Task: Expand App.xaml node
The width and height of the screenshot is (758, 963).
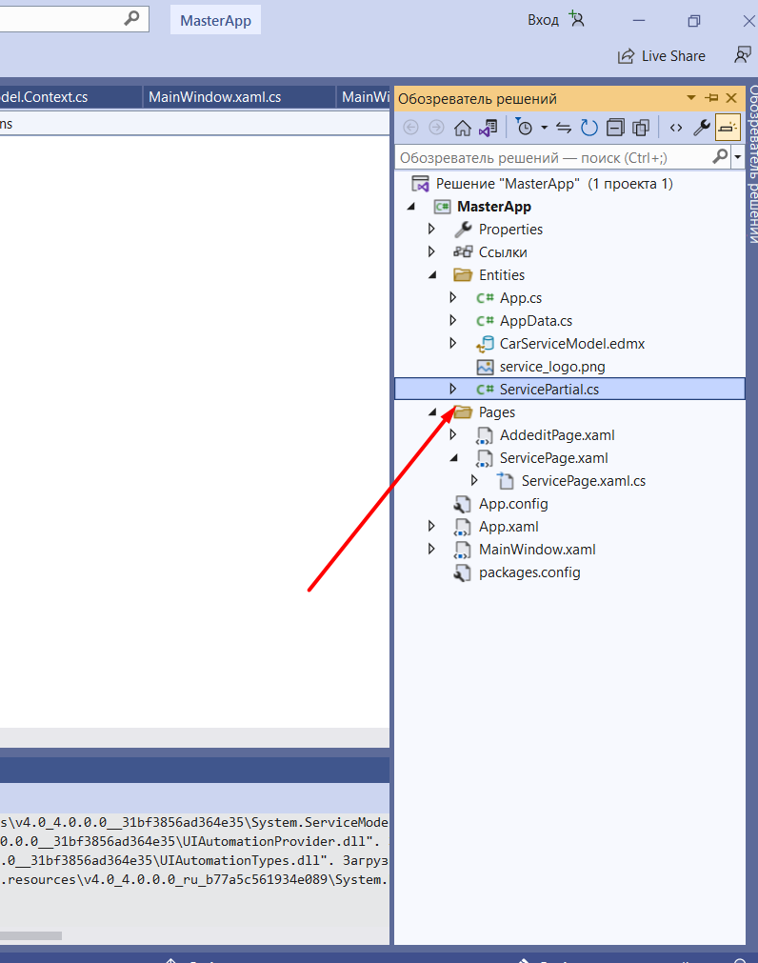Action: (431, 526)
